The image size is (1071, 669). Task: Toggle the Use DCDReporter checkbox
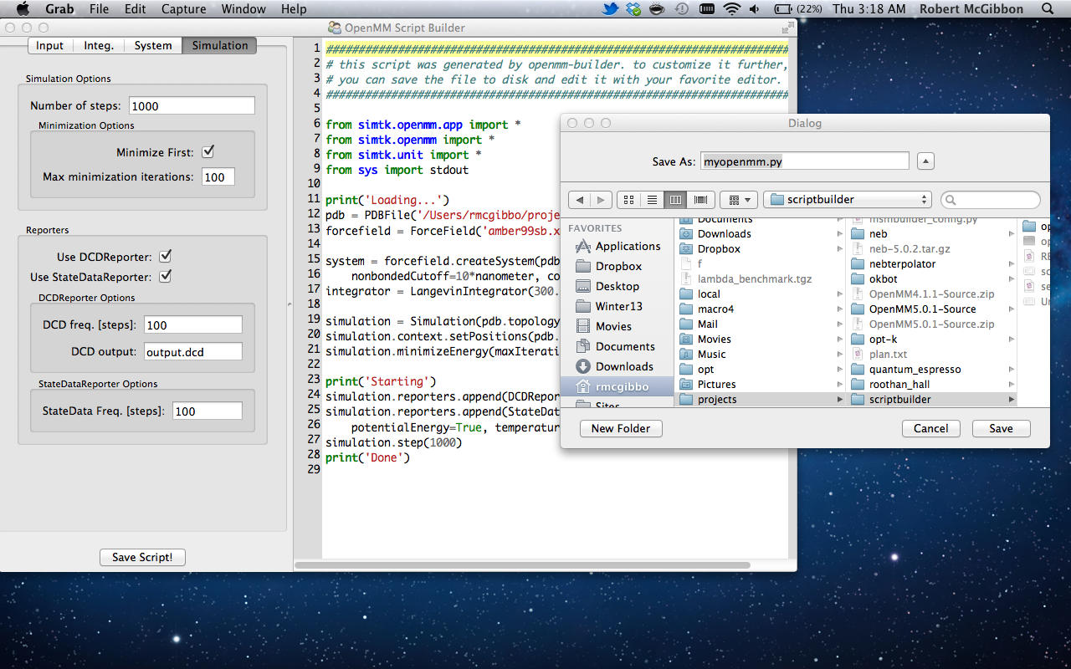point(166,256)
